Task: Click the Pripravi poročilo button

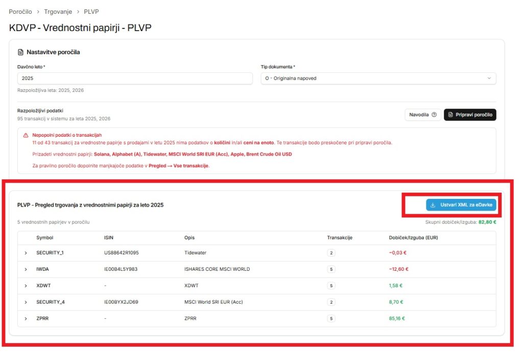Action: point(470,115)
